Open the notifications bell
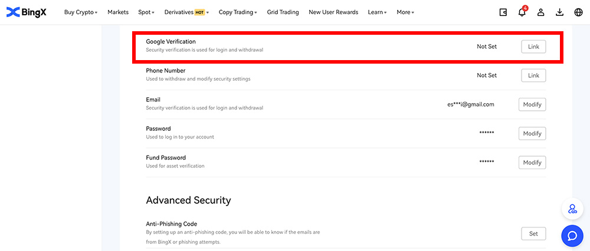The width and height of the screenshot is (590, 251). tap(522, 12)
